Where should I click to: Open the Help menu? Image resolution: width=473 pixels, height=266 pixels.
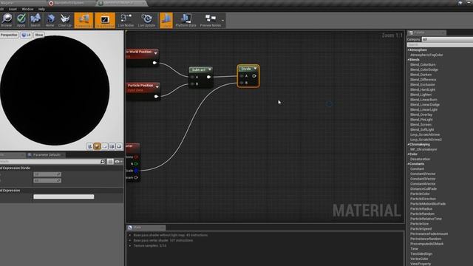41,9
